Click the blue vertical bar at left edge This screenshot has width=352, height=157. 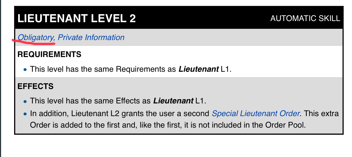tap(1, 78)
